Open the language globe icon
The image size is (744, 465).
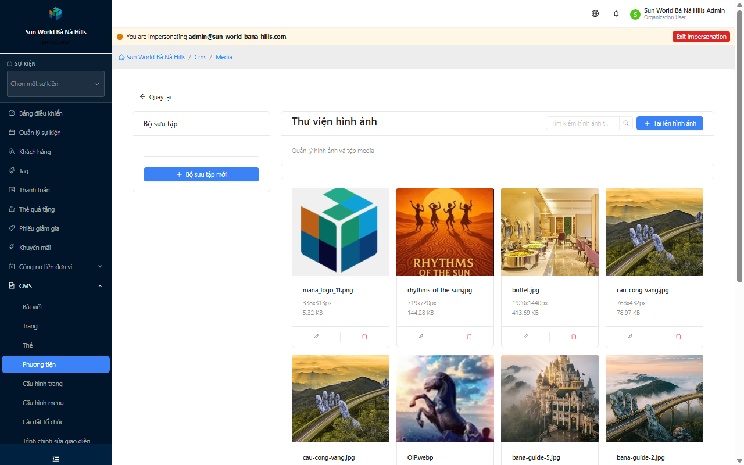pyautogui.click(x=595, y=13)
